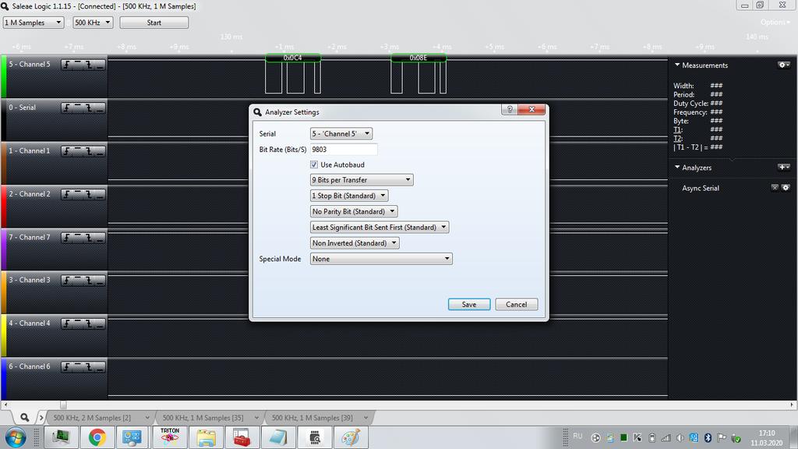Set rising edge trigger on Channel 2
The image size is (798, 449).
[x=67, y=194]
